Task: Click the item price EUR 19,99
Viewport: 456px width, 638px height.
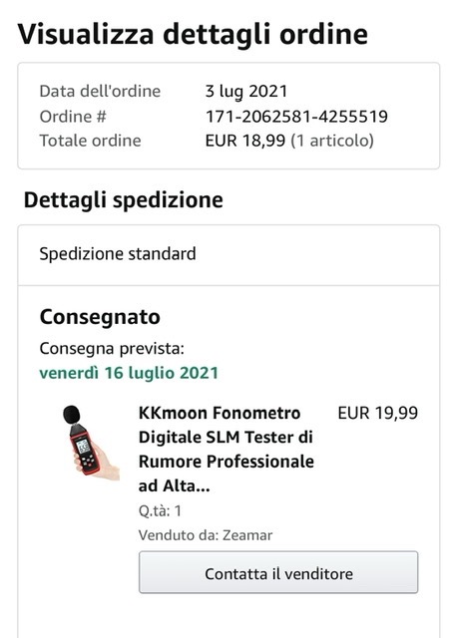Action: coord(378,413)
